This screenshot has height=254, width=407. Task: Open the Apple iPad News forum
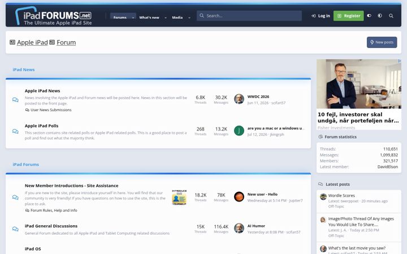[42, 91]
